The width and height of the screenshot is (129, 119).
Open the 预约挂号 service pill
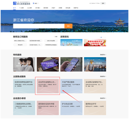(x=20, y=45)
